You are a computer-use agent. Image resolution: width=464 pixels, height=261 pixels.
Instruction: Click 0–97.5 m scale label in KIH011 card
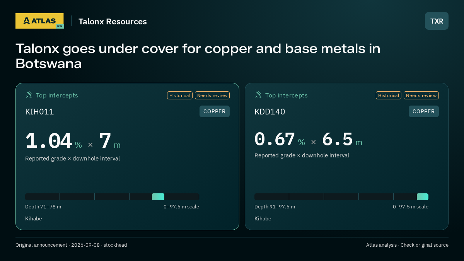click(x=181, y=207)
